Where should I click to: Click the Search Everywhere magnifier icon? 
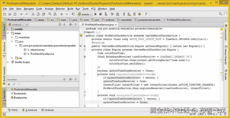pos(220,14)
